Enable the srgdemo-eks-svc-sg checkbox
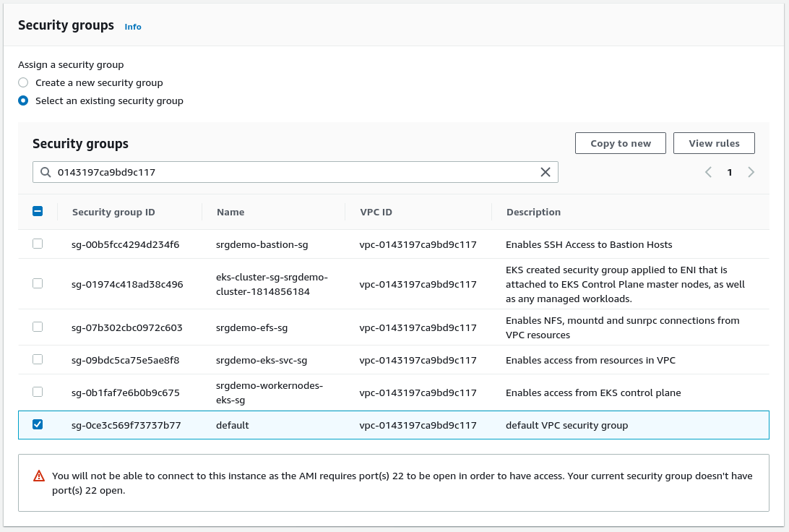789x532 pixels. [x=38, y=360]
